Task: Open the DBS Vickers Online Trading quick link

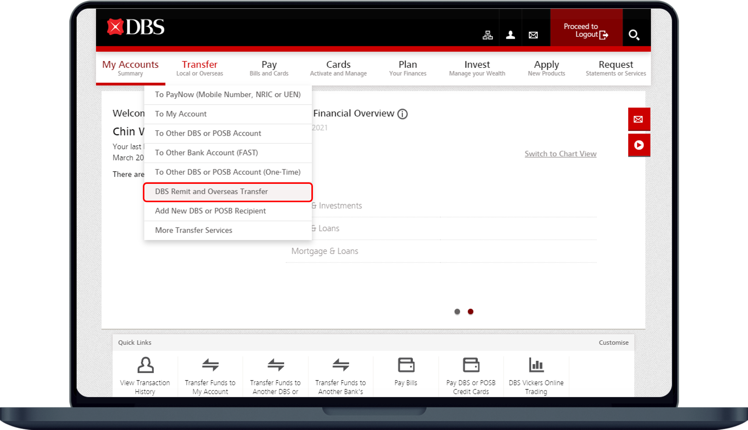Action: 536,376
